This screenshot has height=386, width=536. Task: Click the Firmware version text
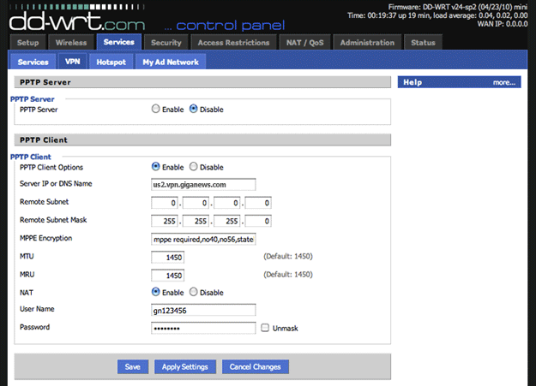[458, 7]
